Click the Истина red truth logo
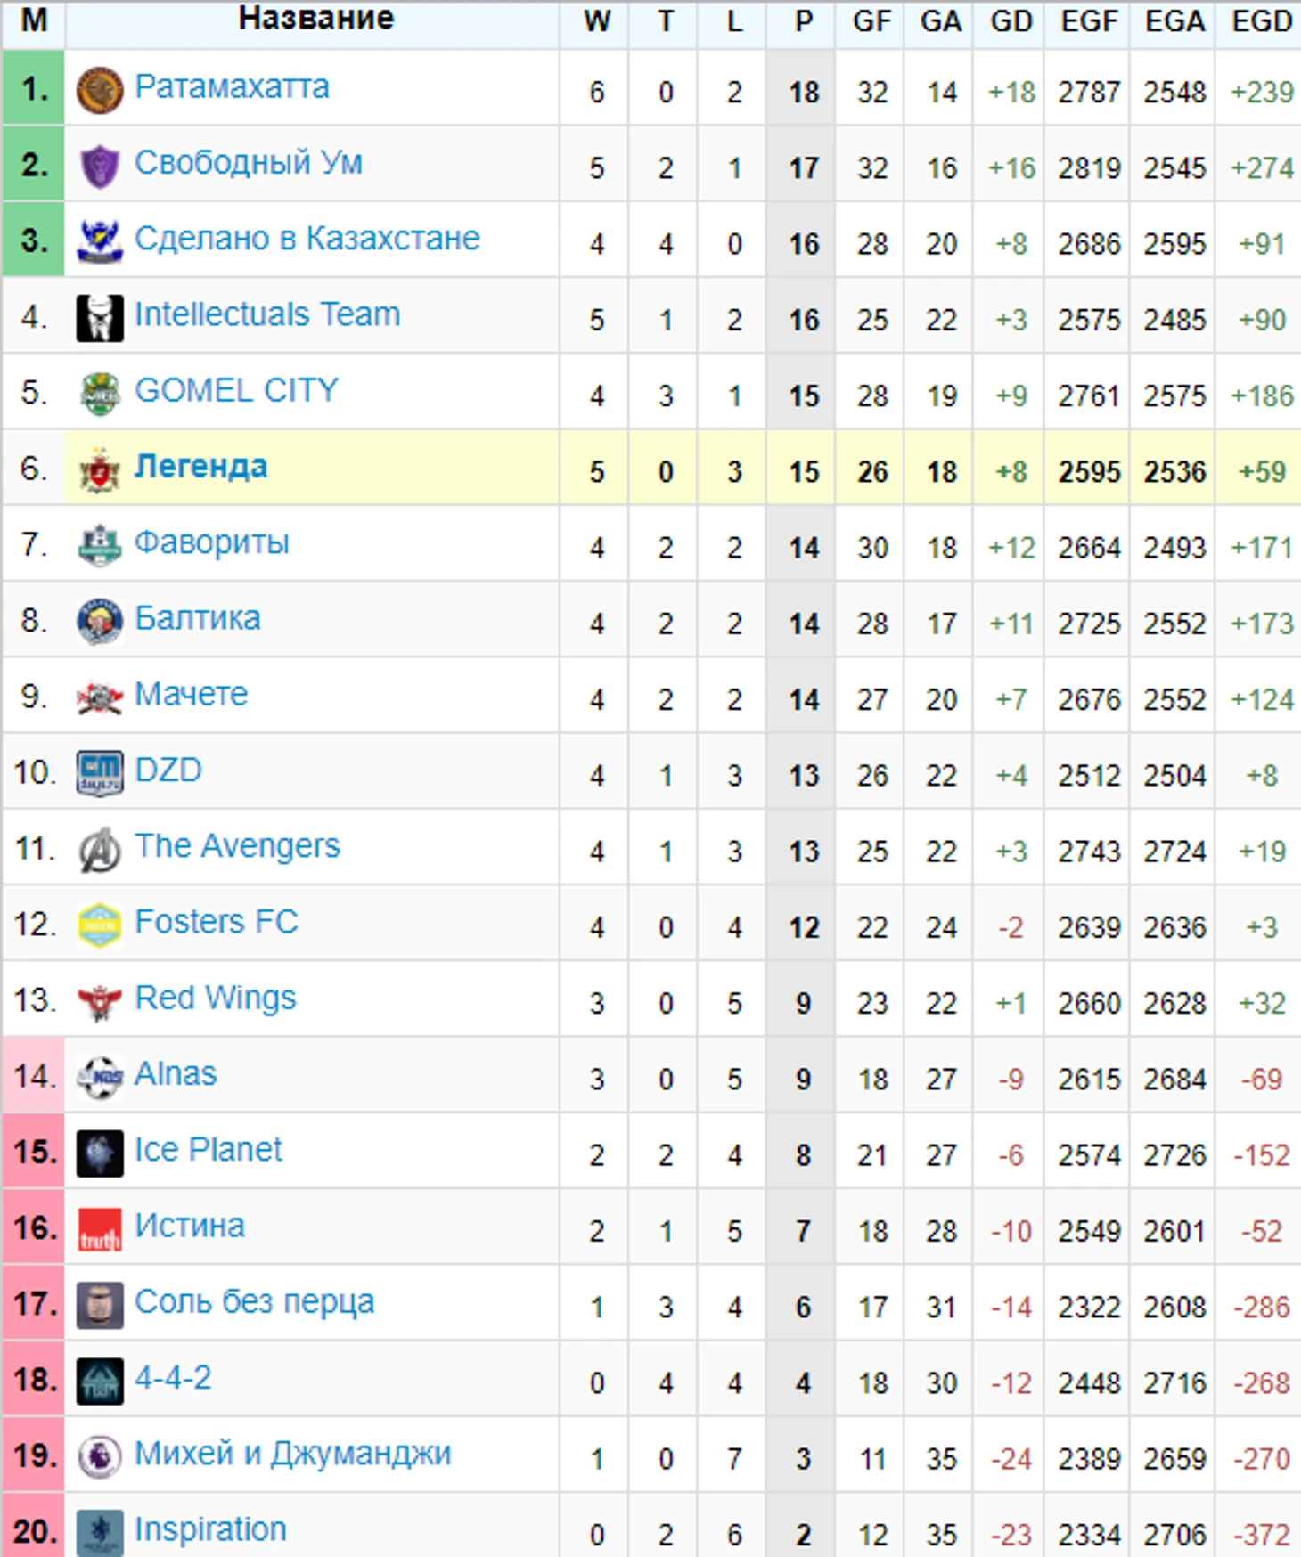Image resolution: width=1301 pixels, height=1557 pixels. click(x=100, y=1229)
